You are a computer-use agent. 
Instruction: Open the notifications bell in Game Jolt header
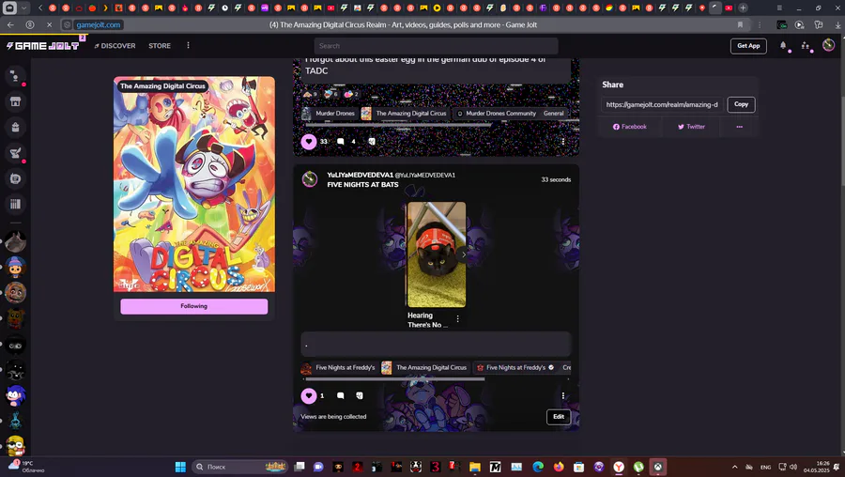click(x=783, y=46)
